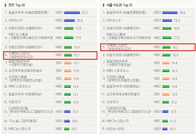Click the 10.3 rating value
196x134 pixels.
coord(172,129)
